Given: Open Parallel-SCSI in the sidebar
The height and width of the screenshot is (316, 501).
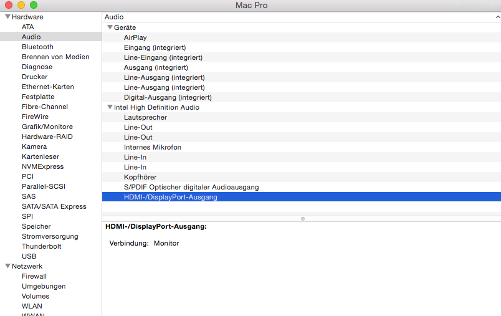Looking at the screenshot, I should click(44, 186).
